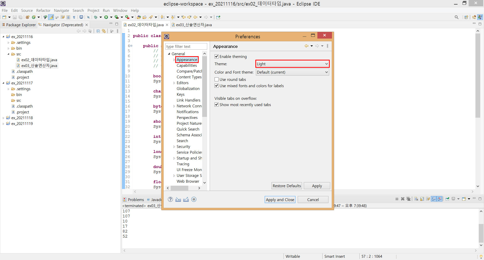Expand the ex_20211118 project

coord(3,118)
